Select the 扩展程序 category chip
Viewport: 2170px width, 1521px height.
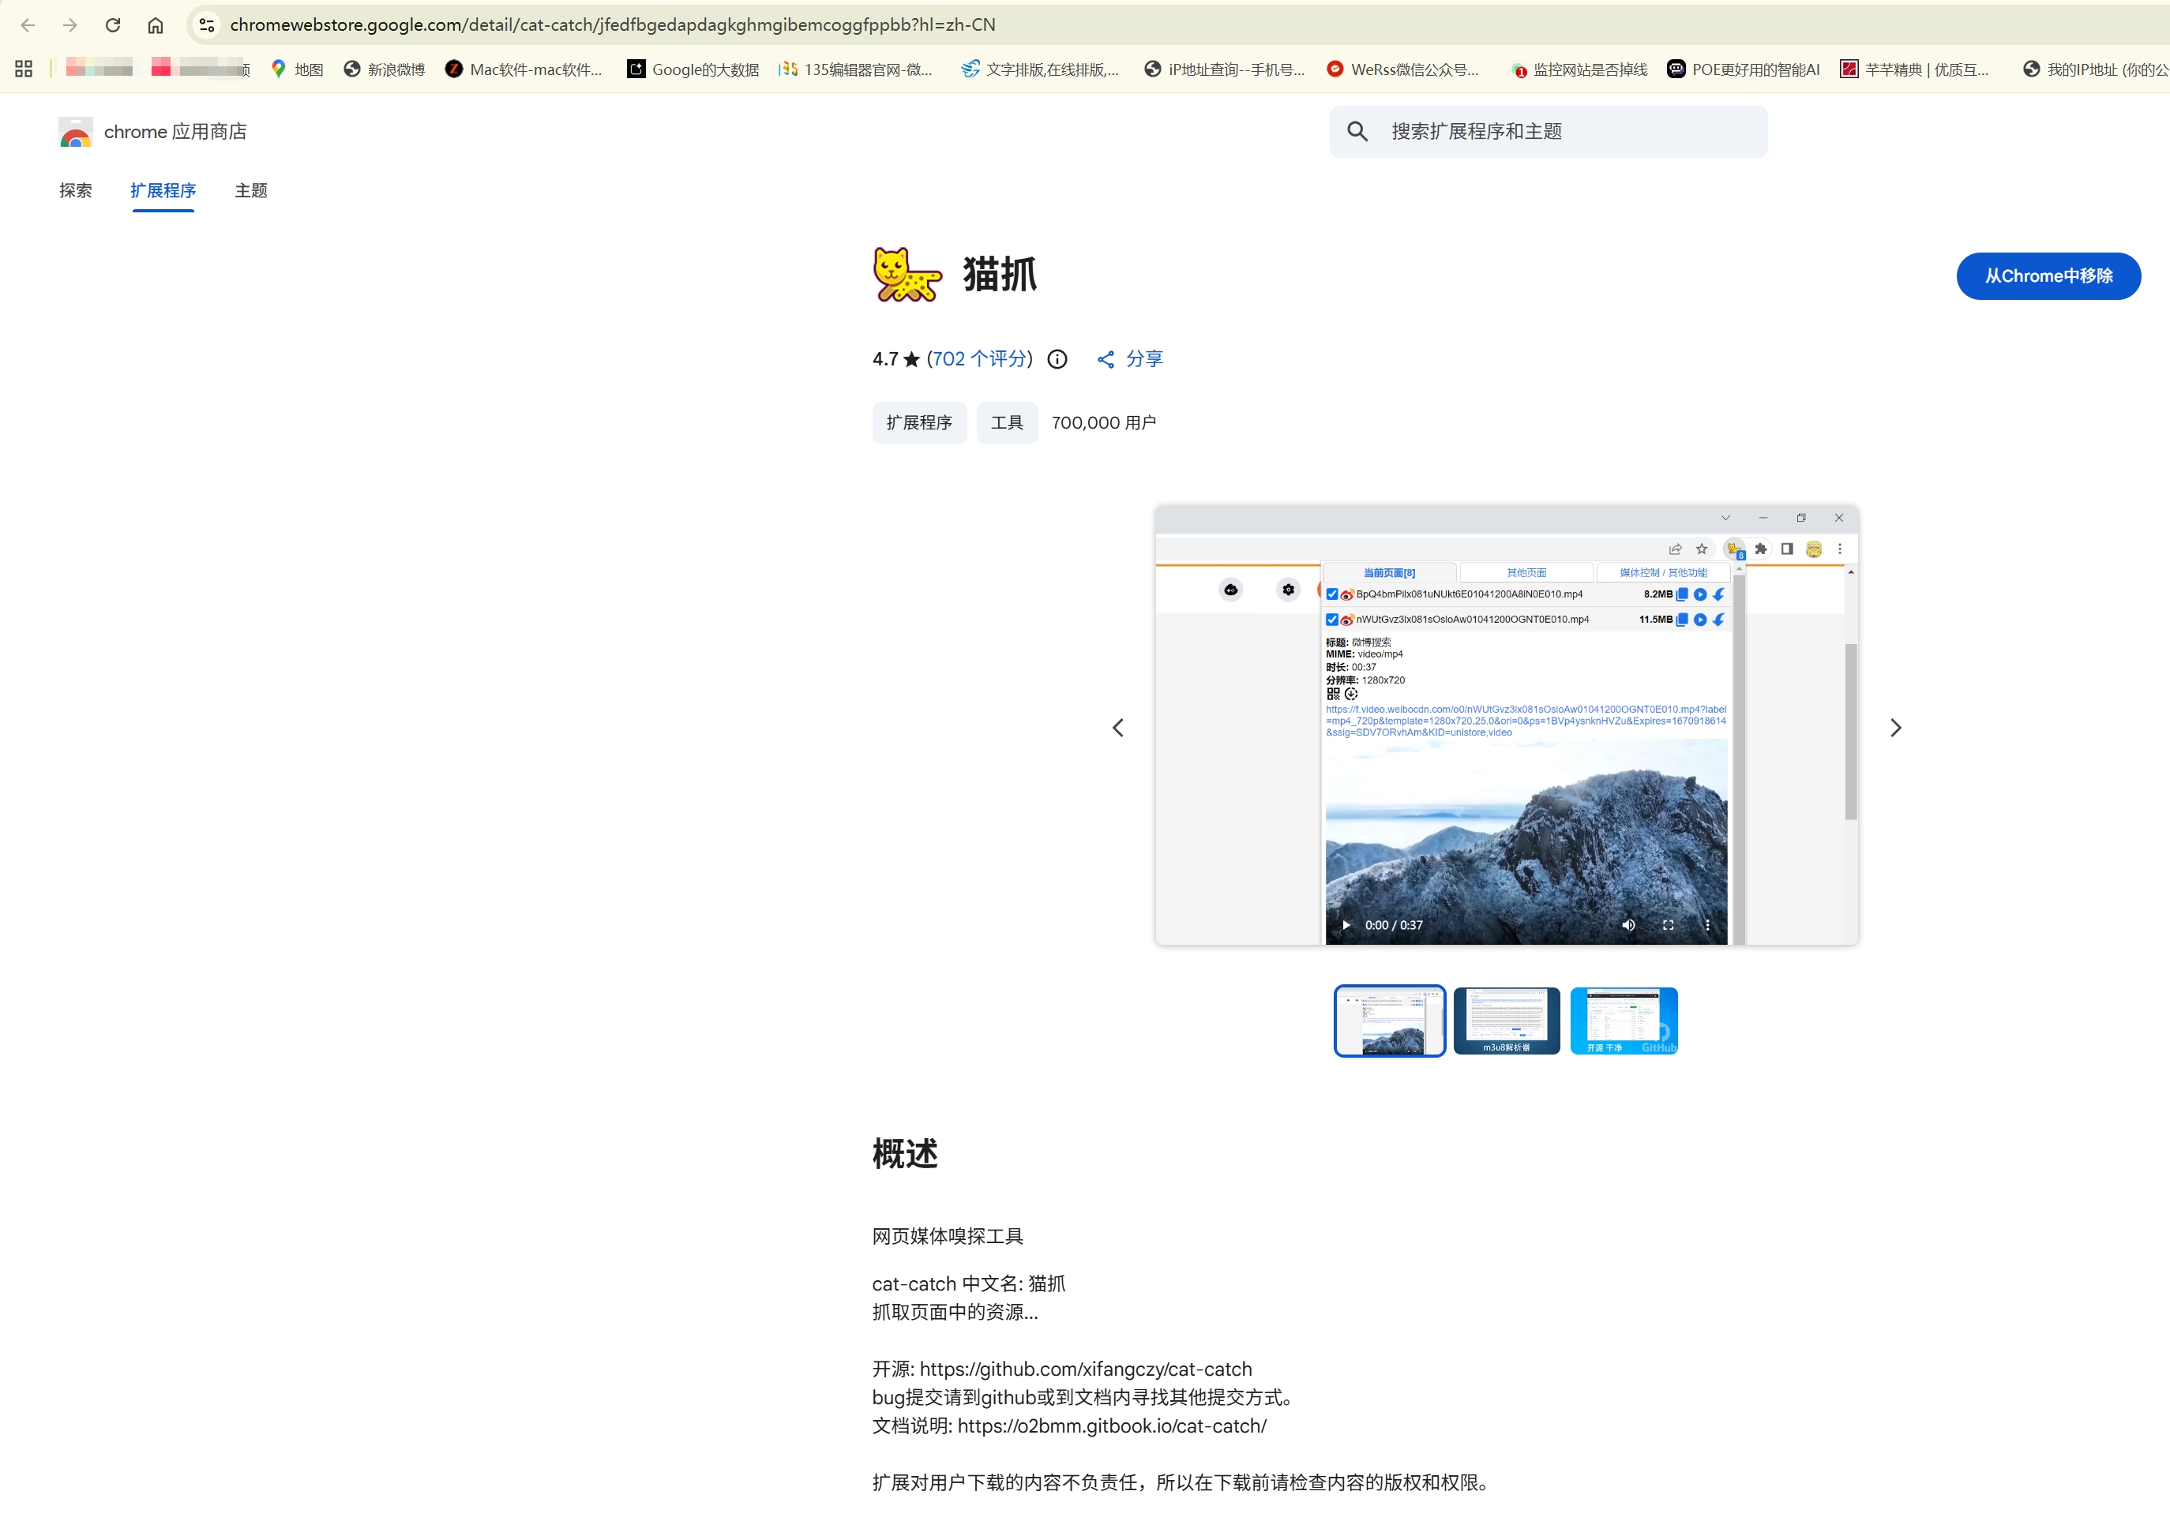click(920, 422)
